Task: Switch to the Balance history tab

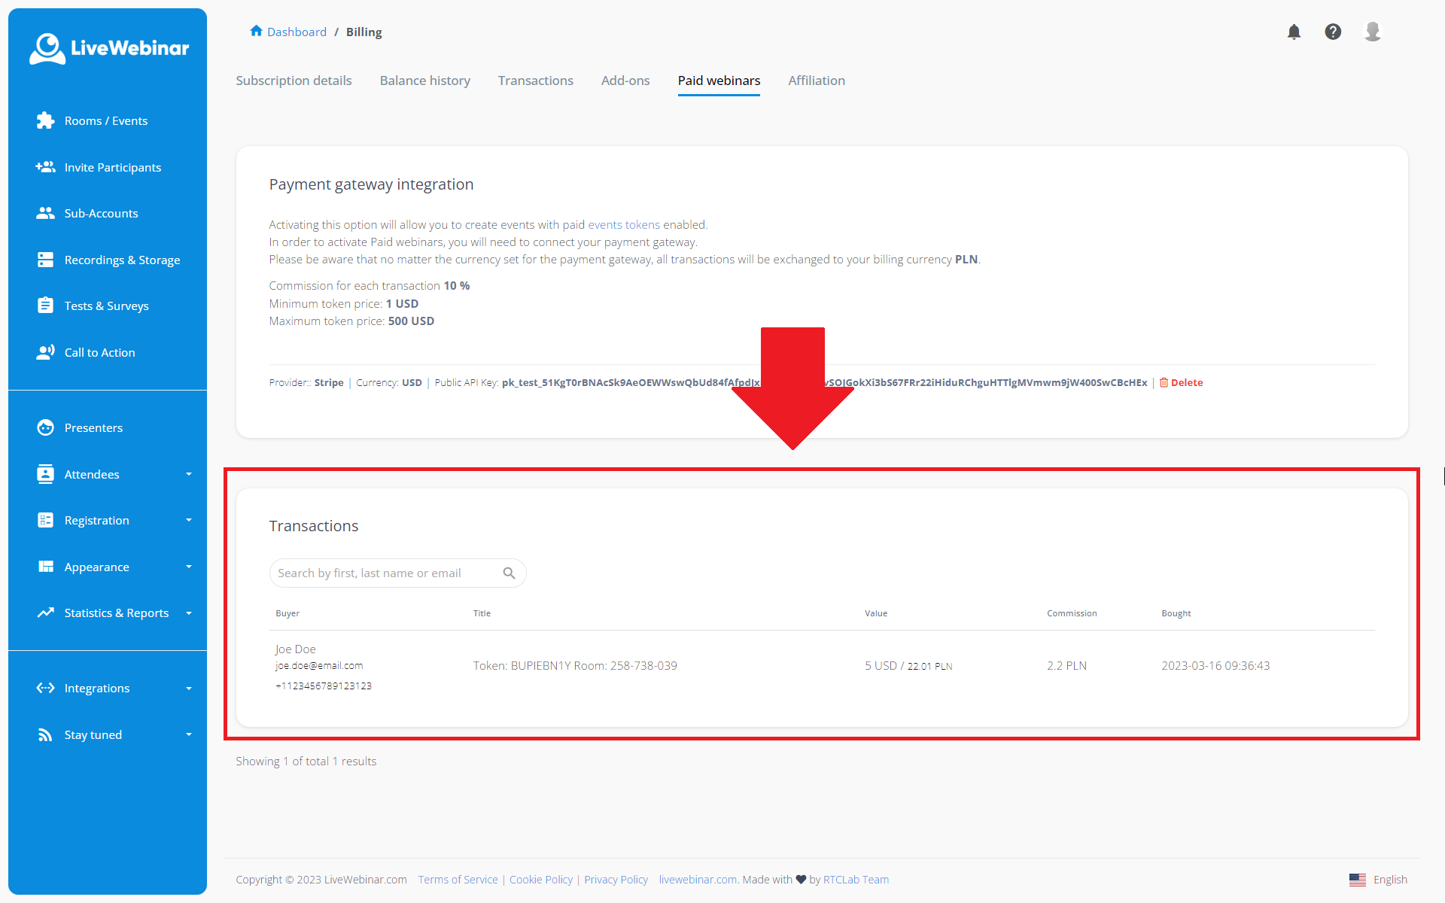Action: point(424,81)
